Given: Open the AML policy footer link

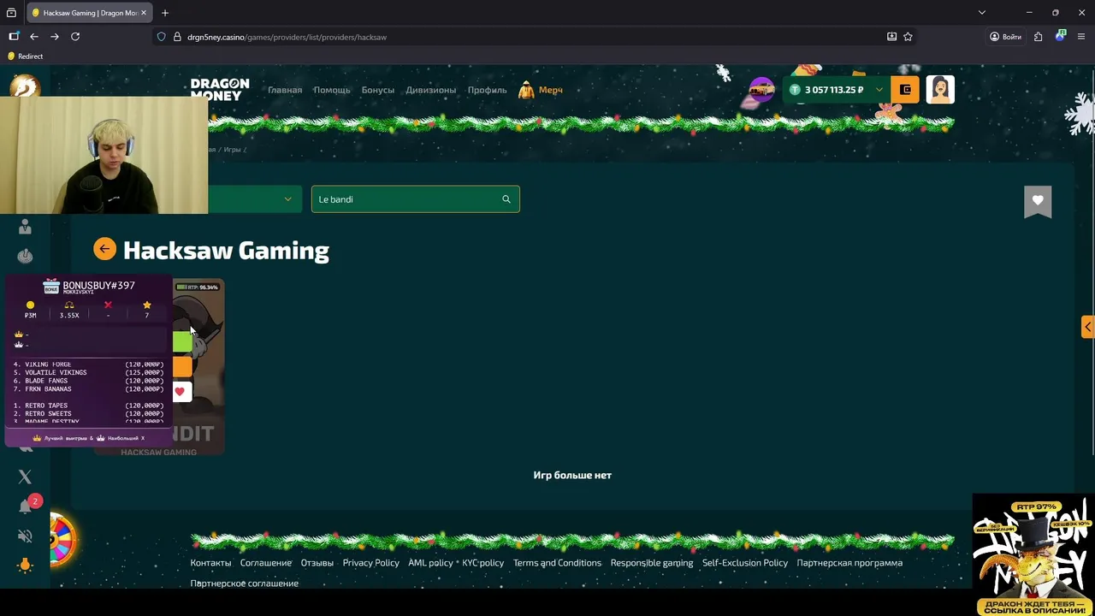Looking at the screenshot, I should pos(430,563).
